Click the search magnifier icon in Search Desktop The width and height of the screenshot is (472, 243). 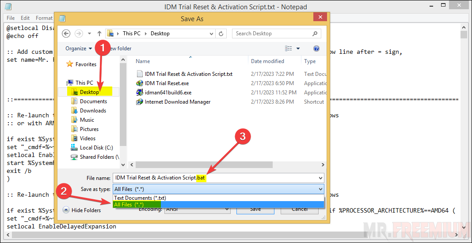click(315, 34)
